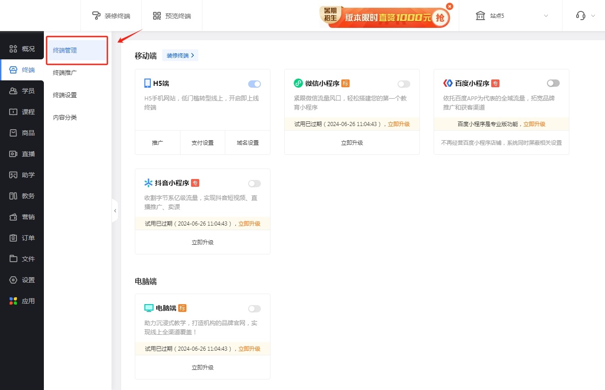Select the 直播 live broadcast sidebar icon

click(13, 154)
